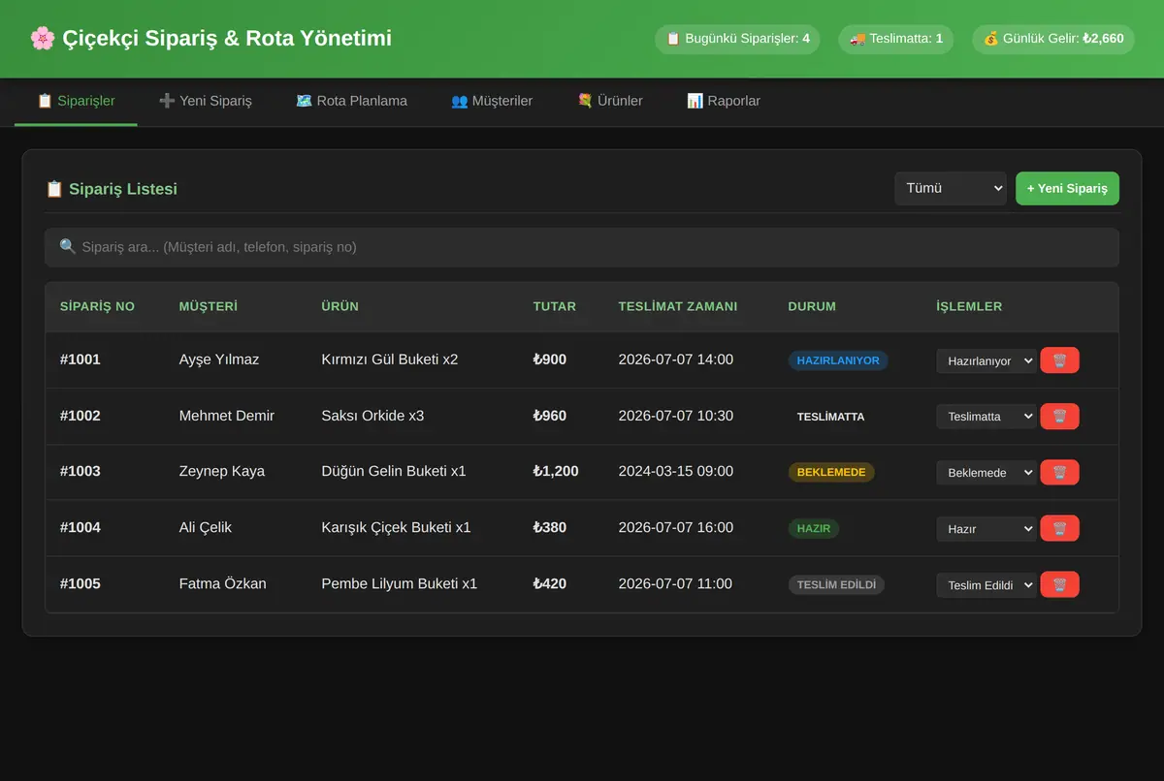This screenshot has width=1164, height=781.
Task: Click the SİPARİŞ NO column header
Action: click(97, 306)
